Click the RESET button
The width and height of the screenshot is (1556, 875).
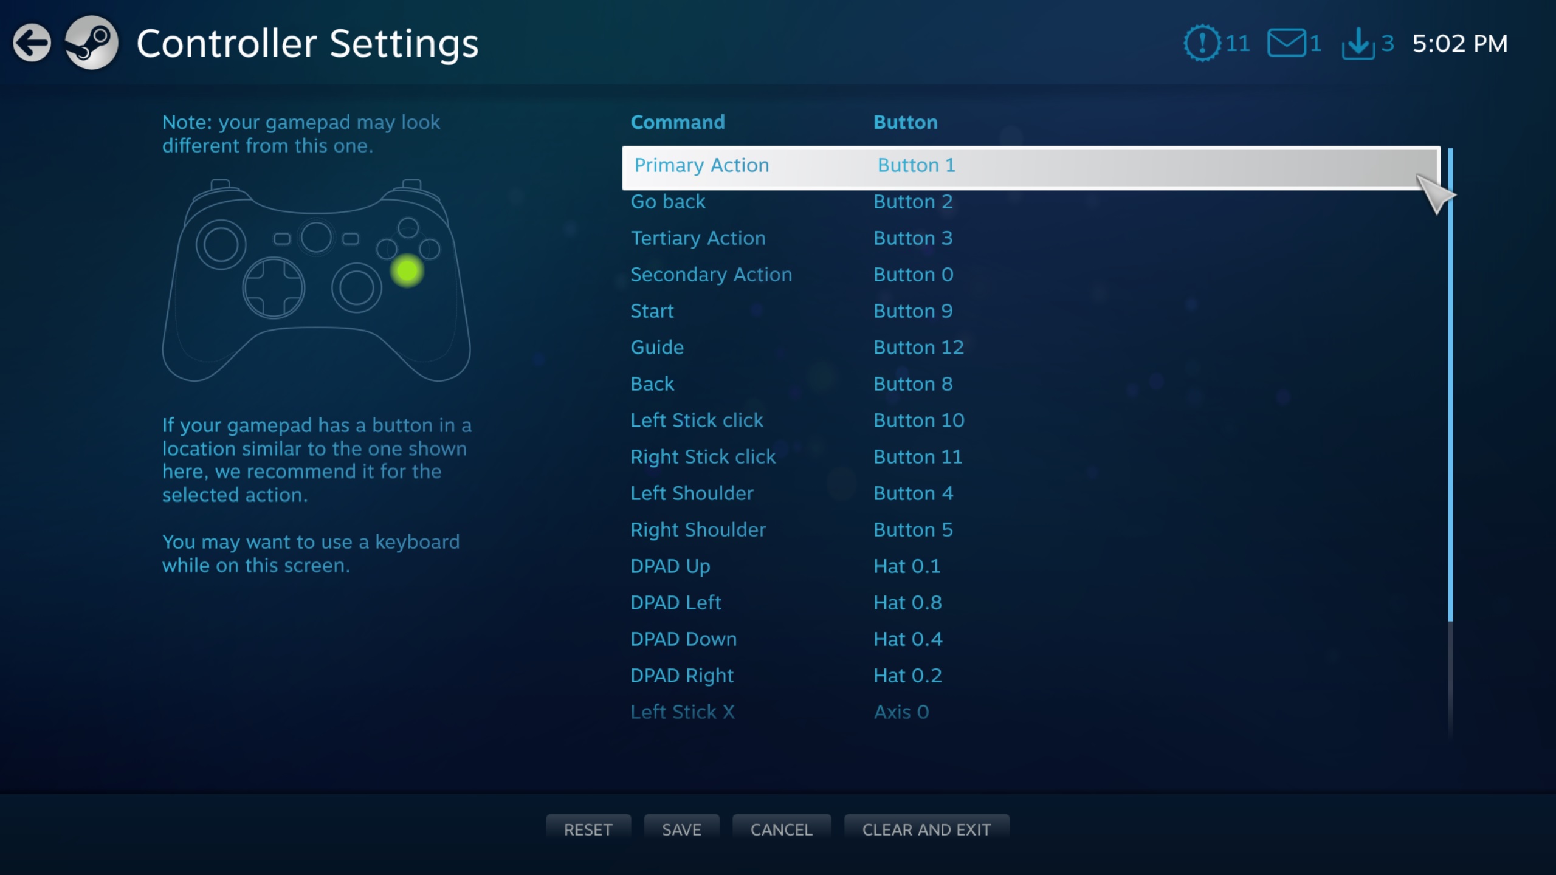coord(588,829)
